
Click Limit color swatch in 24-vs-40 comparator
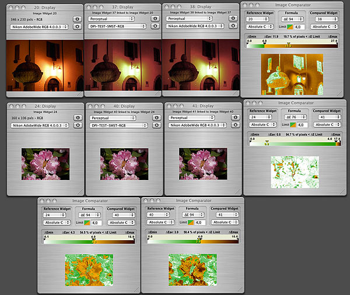pyautogui.click(x=87, y=223)
